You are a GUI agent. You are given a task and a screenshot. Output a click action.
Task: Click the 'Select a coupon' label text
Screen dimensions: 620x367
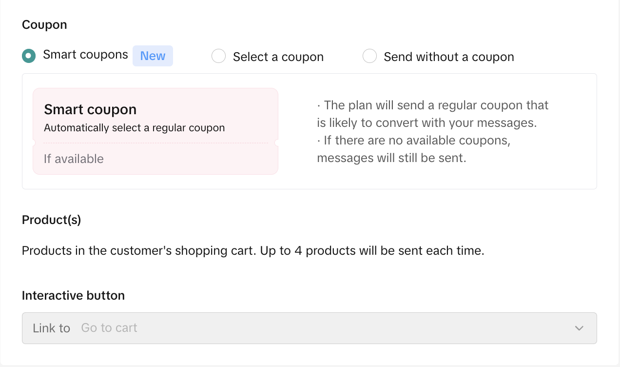(x=278, y=57)
